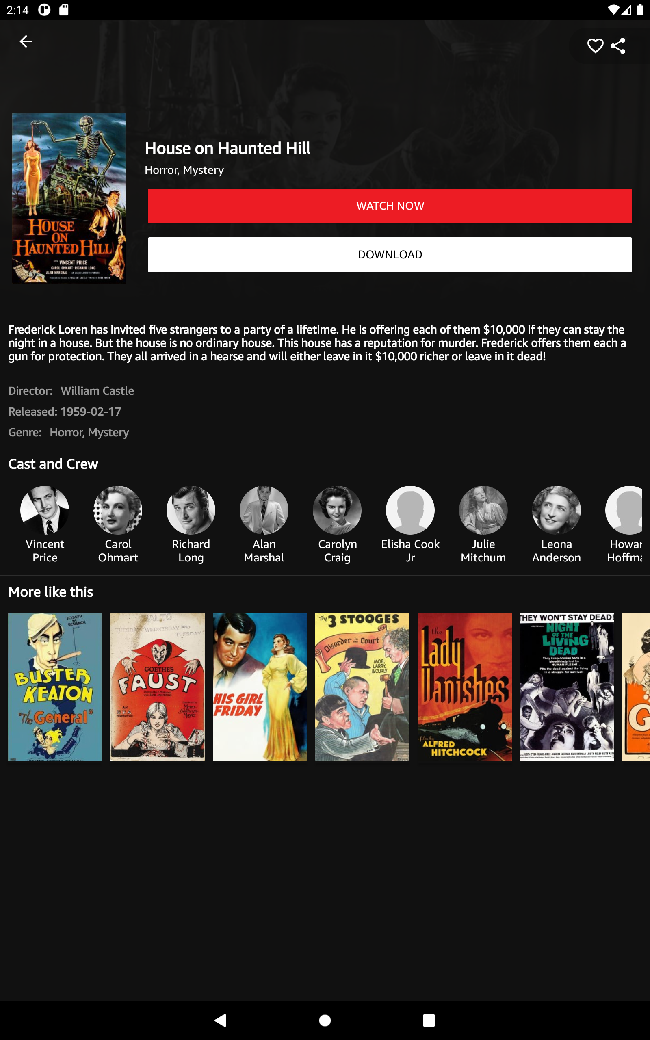Image resolution: width=650 pixels, height=1040 pixels.
Task: Click the DOWNLOAD button
Action: [x=390, y=254]
